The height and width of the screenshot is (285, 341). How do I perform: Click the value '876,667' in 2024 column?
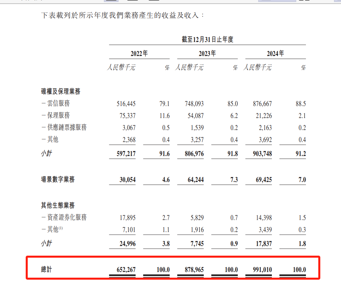click(x=262, y=104)
